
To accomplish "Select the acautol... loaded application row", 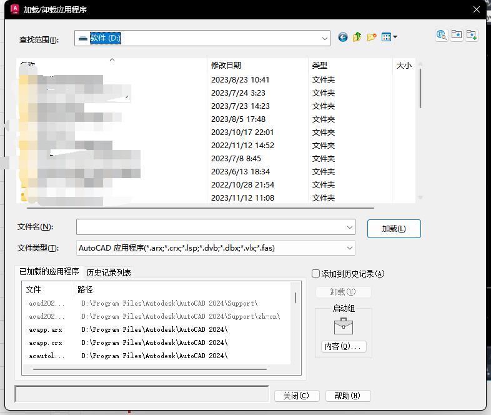I will pyautogui.click(x=157, y=356).
